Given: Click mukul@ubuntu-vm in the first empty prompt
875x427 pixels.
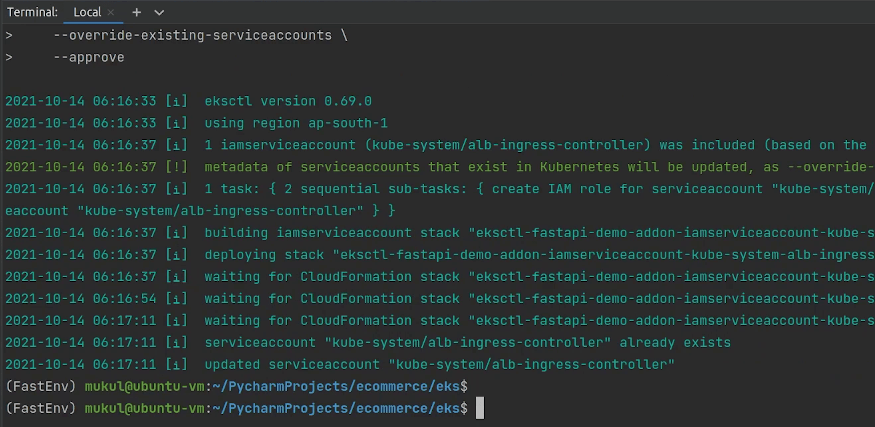Looking at the screenshot, I should 144,386.
